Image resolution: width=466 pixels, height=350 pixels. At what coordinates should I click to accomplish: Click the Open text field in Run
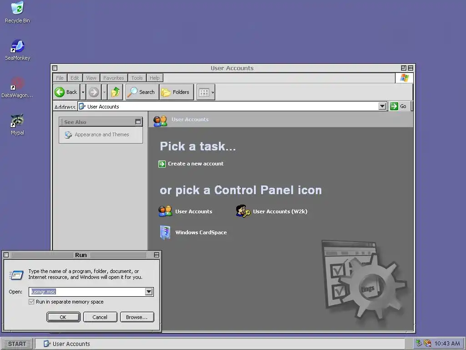(87, 292)
